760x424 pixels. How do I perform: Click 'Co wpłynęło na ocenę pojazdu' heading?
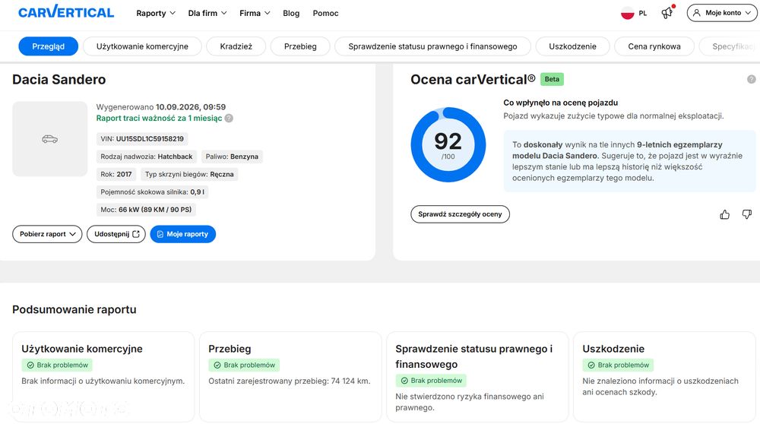[560, 103]
